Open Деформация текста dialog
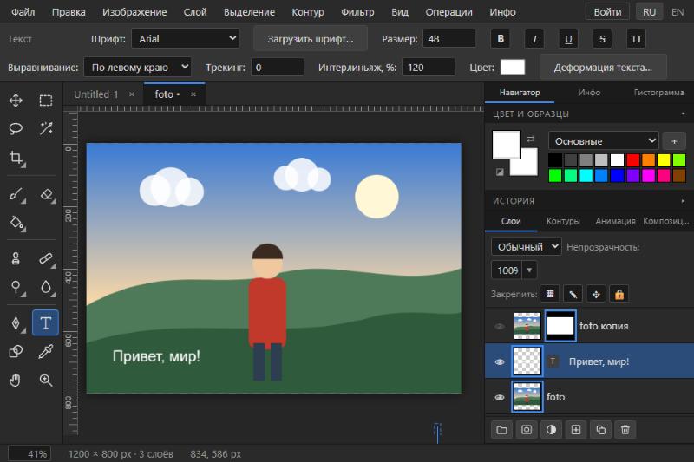Viewport: 694px width, 462px height. [603, 68]
